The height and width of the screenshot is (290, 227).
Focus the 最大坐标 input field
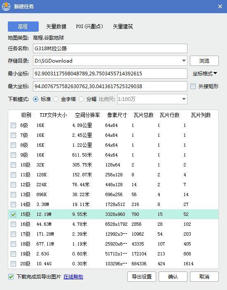click(110, 86)
